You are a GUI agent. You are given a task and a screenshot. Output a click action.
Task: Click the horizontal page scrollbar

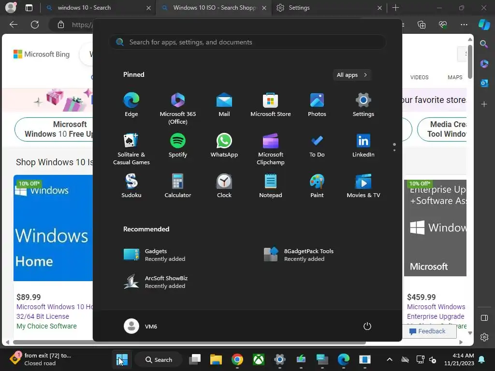tap(189, 342)
